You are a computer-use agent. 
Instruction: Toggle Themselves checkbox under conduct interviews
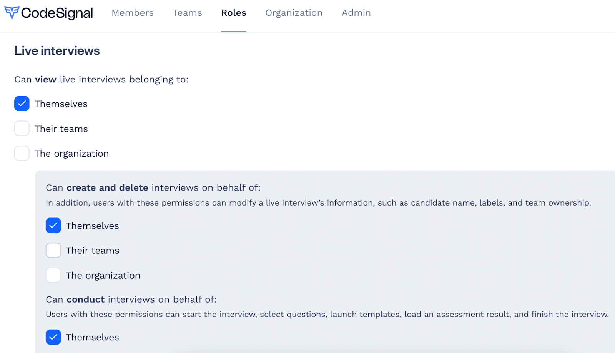click(x=53, y=337)
